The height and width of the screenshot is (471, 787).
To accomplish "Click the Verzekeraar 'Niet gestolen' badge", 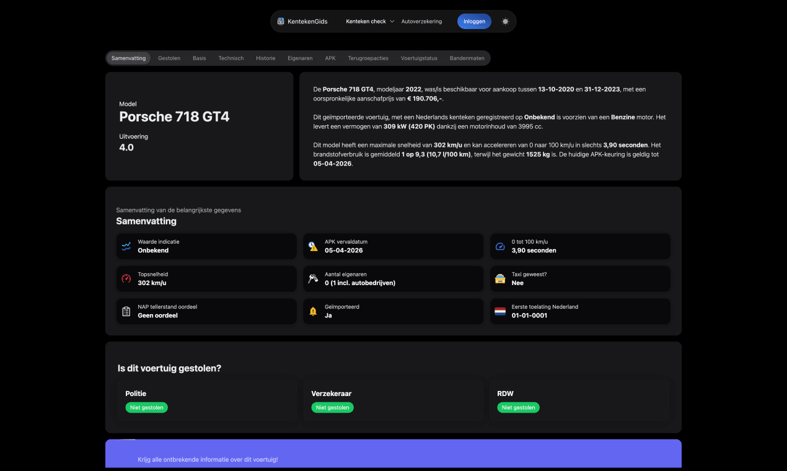I will (332, 407).
